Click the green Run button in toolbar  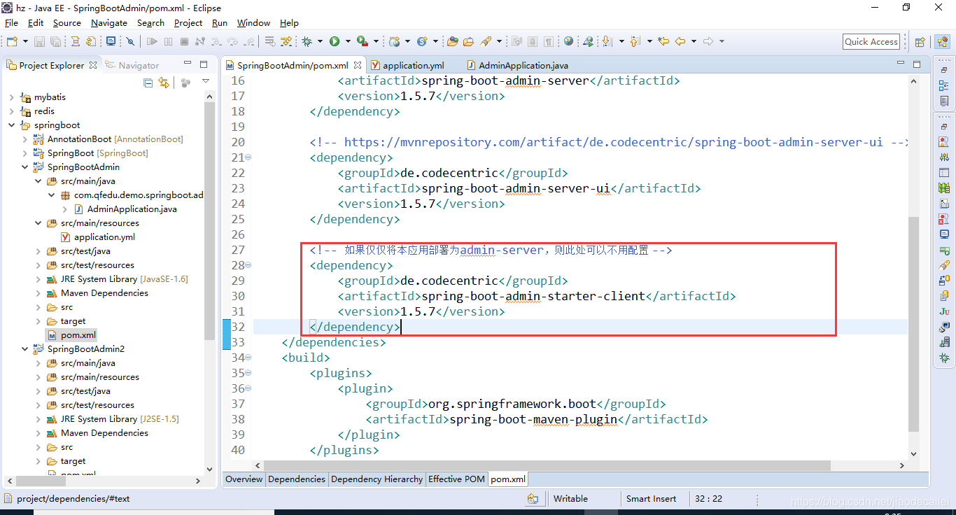[x=335, y=42]
